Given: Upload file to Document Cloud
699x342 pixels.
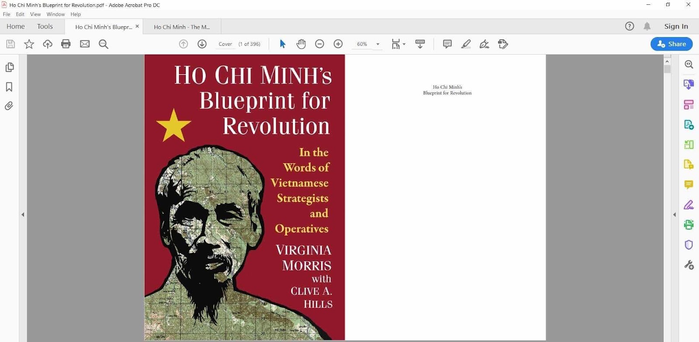Looking at the screenshot, I should tap(48, 44).
